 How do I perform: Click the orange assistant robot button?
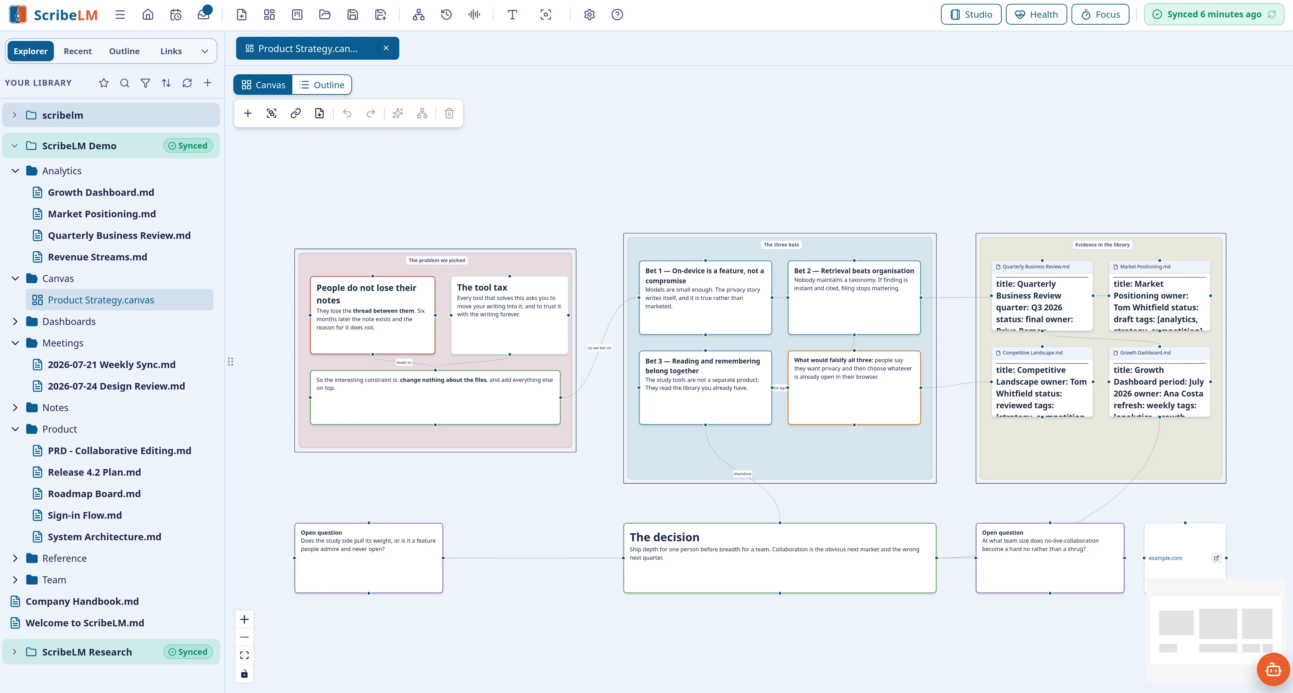(1273, 669)
